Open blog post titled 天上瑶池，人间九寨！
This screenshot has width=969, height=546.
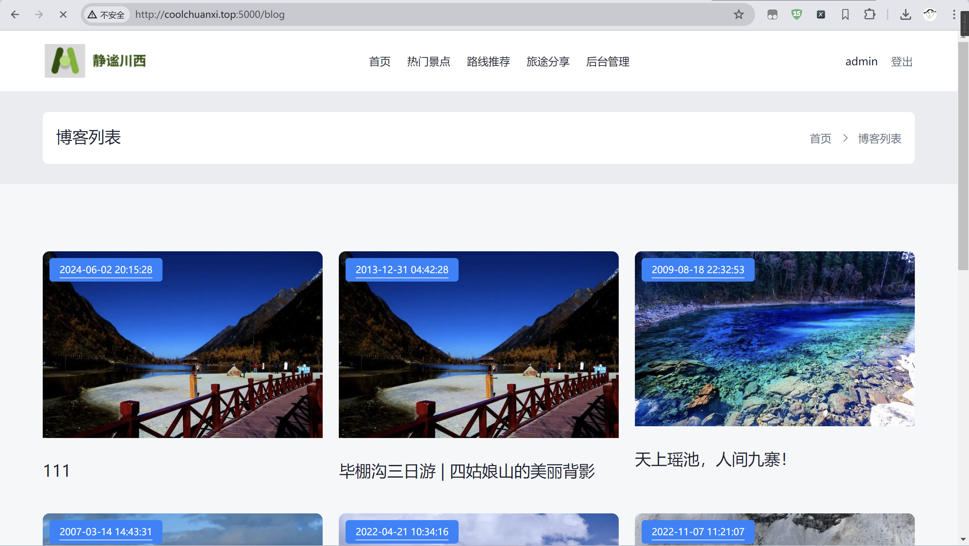point(710,460)
